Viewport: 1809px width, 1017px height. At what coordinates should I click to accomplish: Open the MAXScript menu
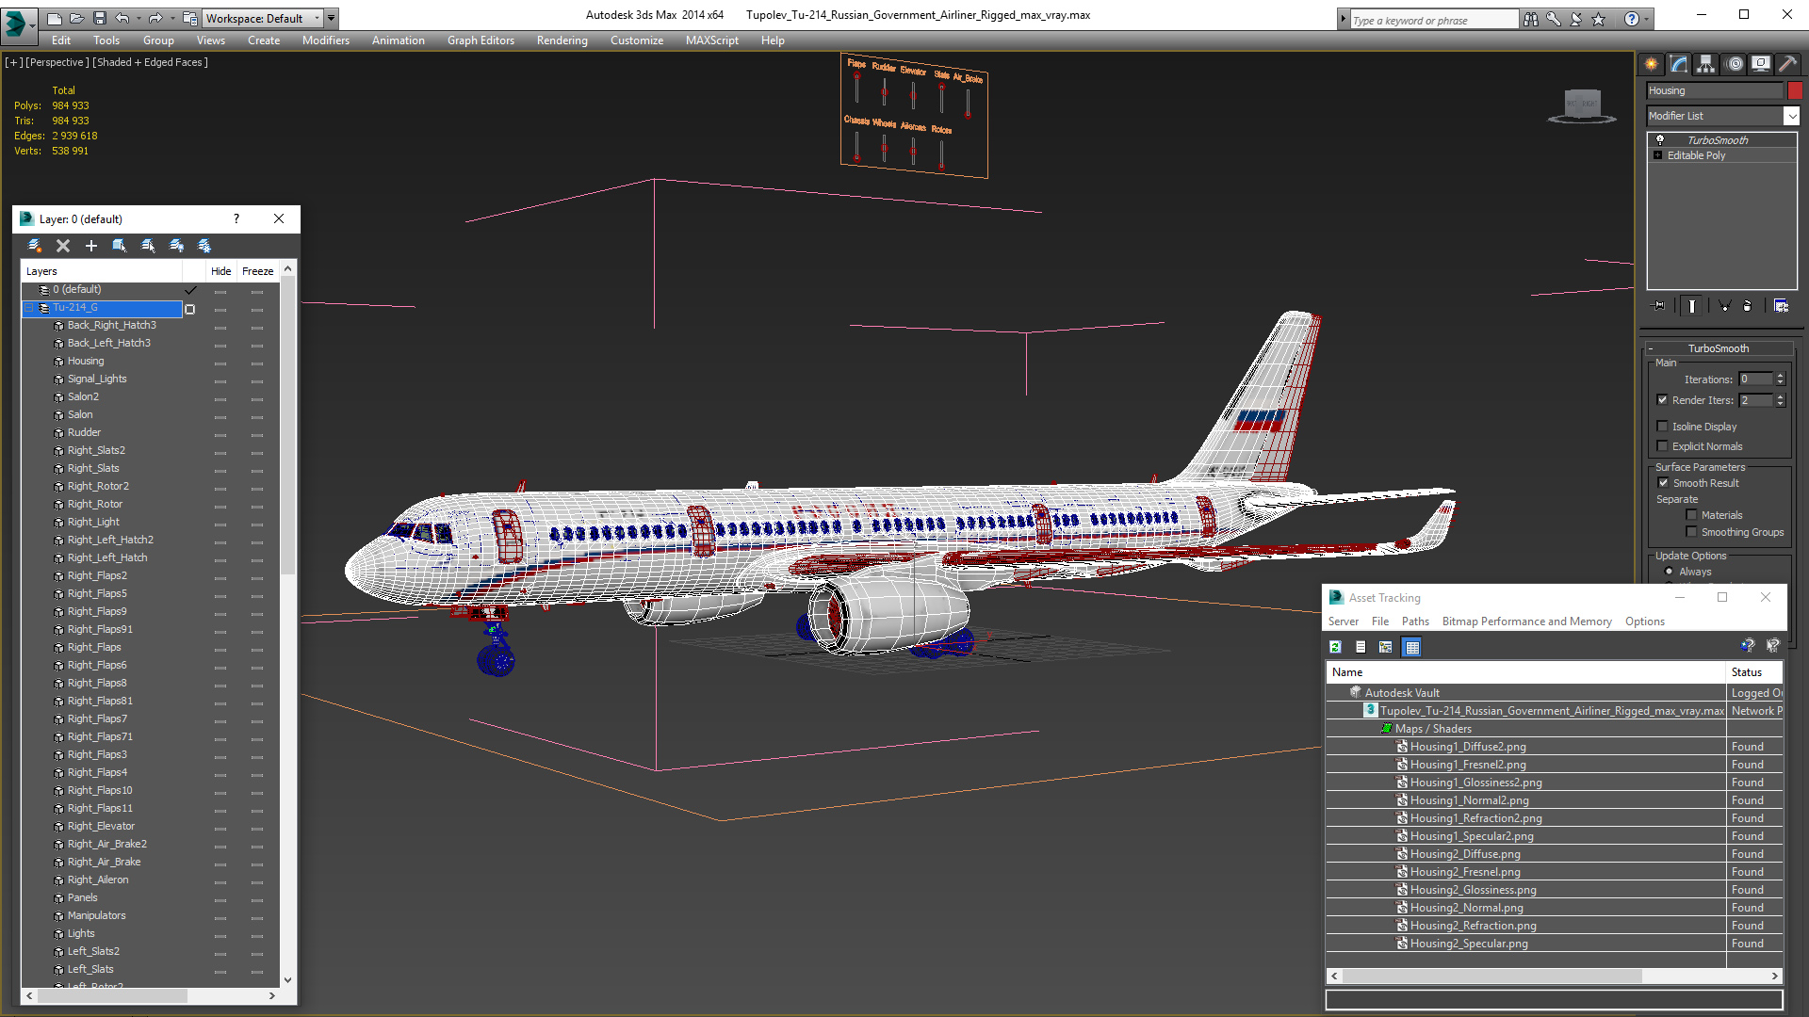point(711,40)
